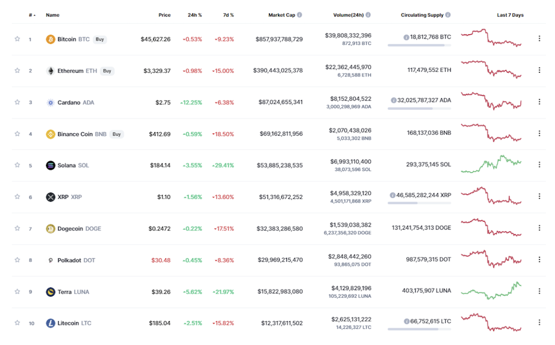This screenshot has height=345, width=555.
Task: Open the more options menu for XRP
Action: (539, 196)
